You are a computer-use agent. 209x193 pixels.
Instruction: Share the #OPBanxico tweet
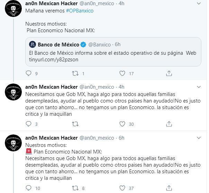(x=169, y=73)
